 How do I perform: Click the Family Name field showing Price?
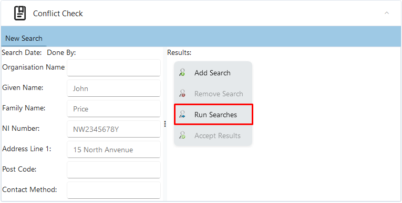114,108
